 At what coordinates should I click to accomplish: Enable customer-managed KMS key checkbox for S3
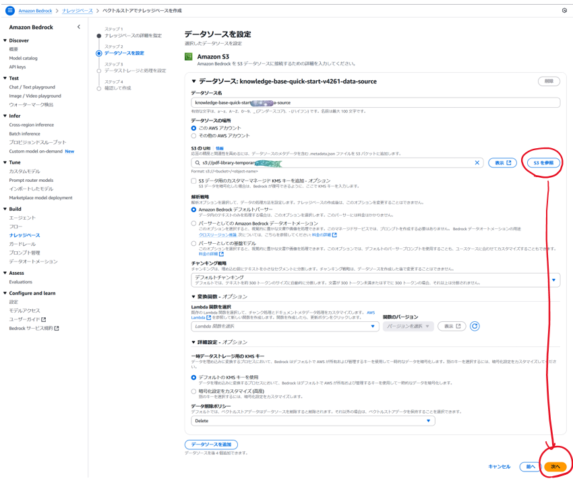point(193,181)
